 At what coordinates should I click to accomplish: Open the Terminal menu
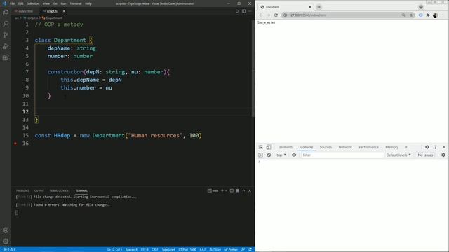pos(76,3)
